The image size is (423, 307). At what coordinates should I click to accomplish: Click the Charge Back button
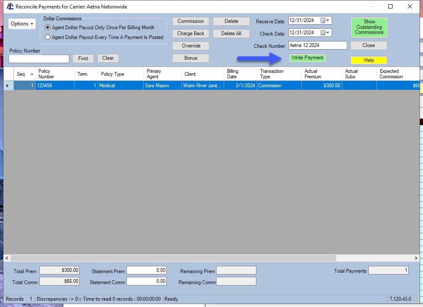(190, 33)
